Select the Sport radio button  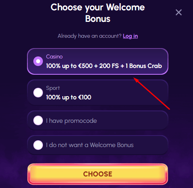pos(38,93)
